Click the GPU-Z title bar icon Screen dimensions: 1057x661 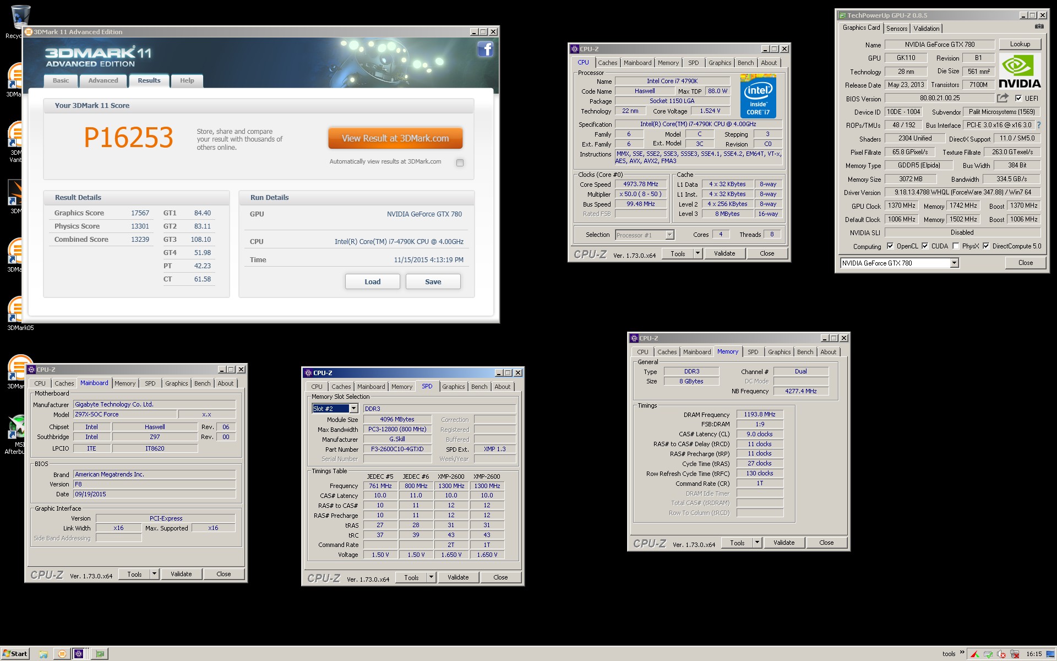842,15
